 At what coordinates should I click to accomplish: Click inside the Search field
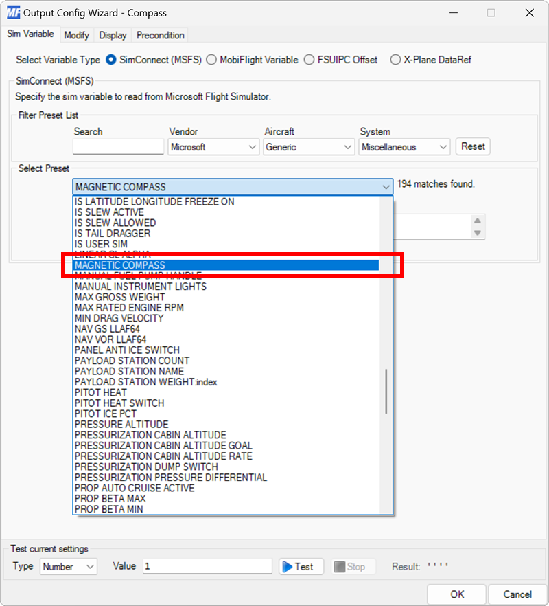[x=117, y=146]
